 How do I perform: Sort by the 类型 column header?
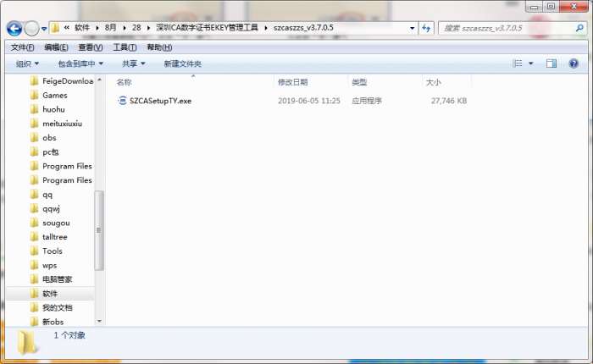tap(359, 82)
